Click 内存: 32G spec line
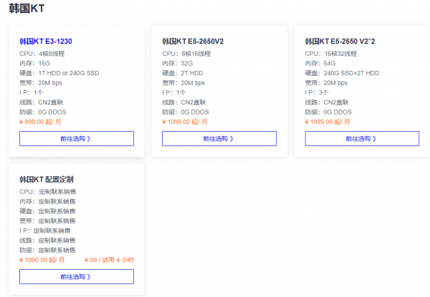430x297 pixels. pos(178,64)
